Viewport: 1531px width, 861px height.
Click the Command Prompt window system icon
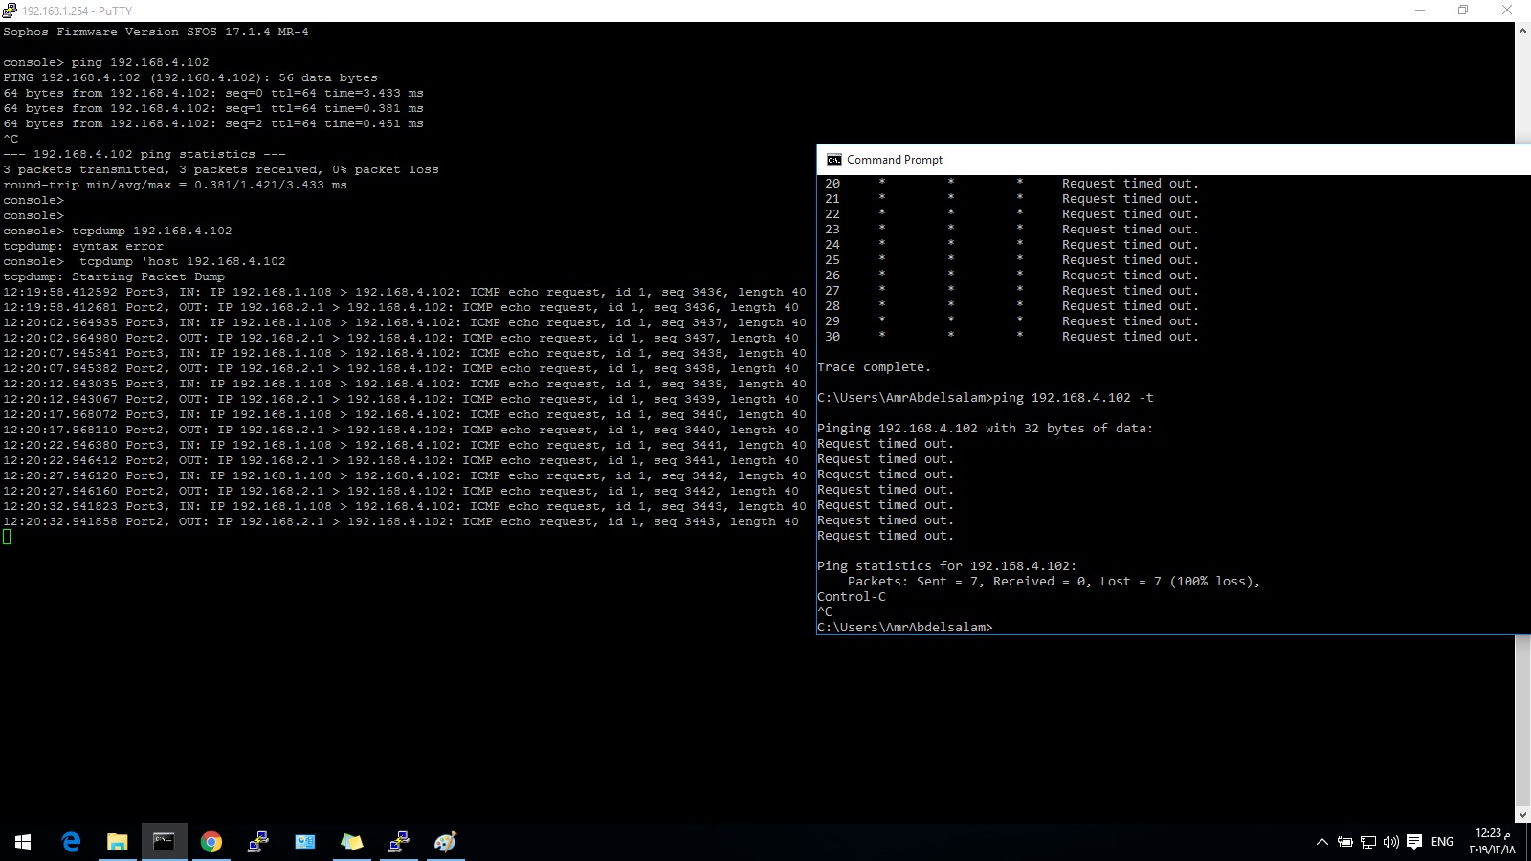(x=834, y=160)
